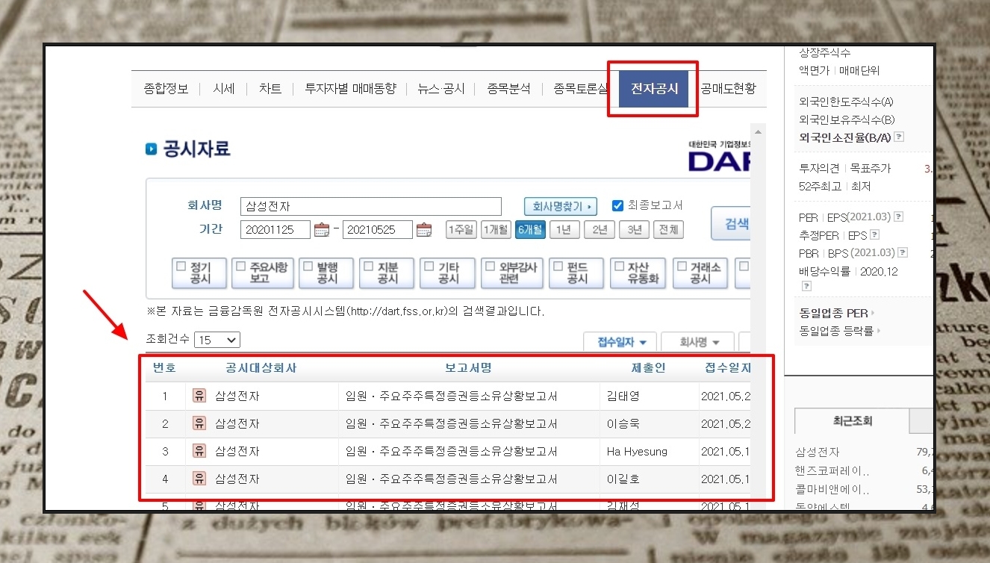Click the 유 badge in row 3
This screenshot has width=990, height=563.
(199, 451)
